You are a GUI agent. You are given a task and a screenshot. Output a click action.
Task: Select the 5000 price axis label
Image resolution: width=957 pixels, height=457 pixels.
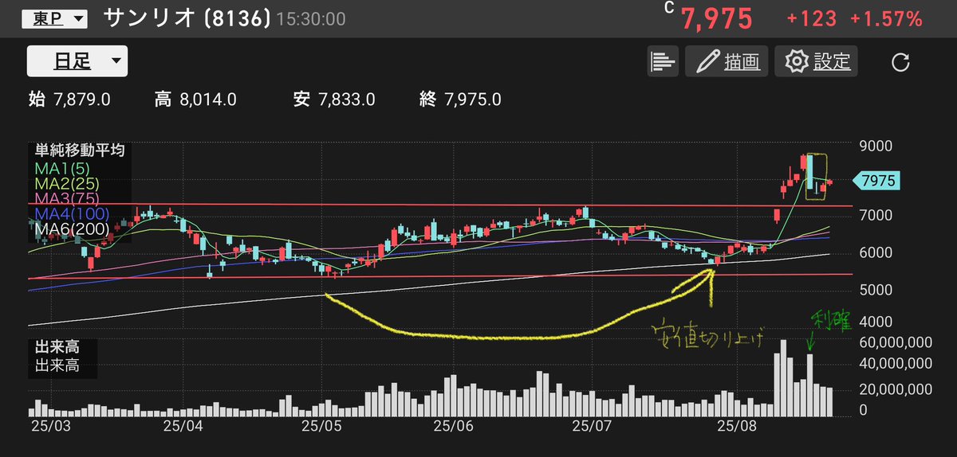click(x=877, y=289)
